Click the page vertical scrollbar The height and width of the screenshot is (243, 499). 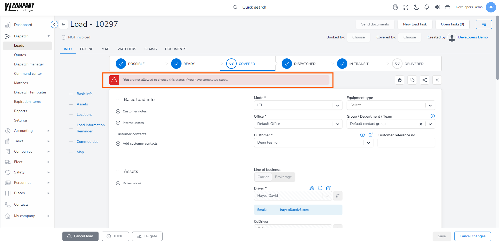[x=497, y=48]
